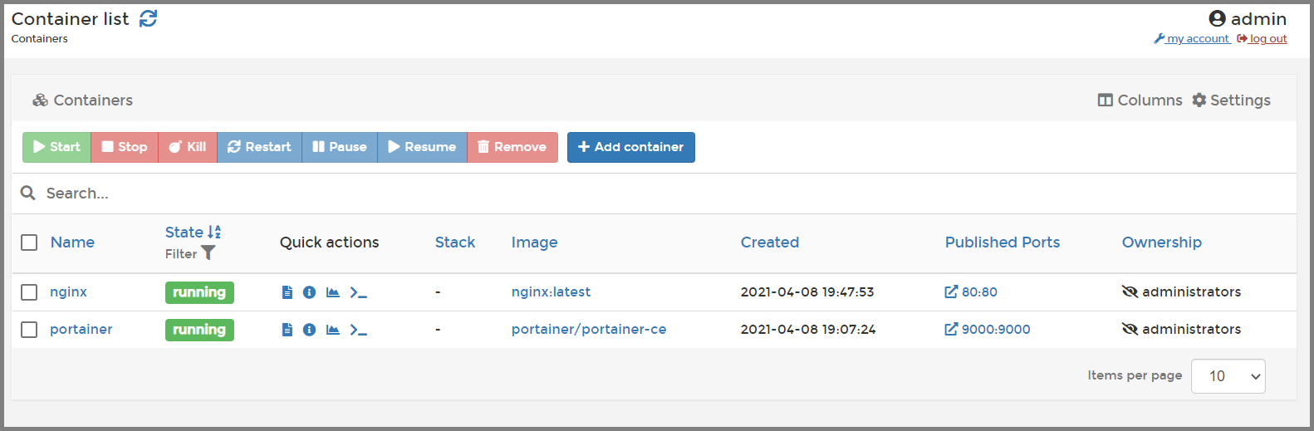Image resolution: width=1314 pixels, height=431 pixels.
Task: Click the running badge for portainer
Action: coord(199,330)
